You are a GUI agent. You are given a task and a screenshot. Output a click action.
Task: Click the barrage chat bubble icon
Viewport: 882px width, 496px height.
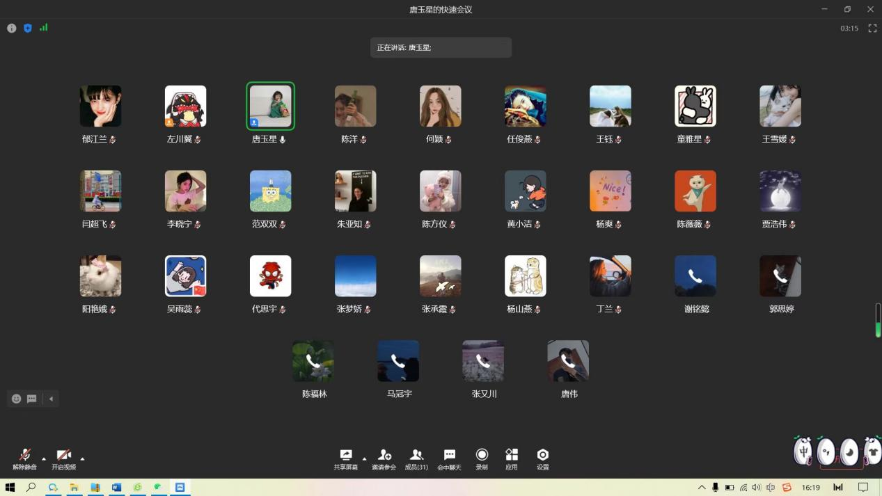(32, 399)
